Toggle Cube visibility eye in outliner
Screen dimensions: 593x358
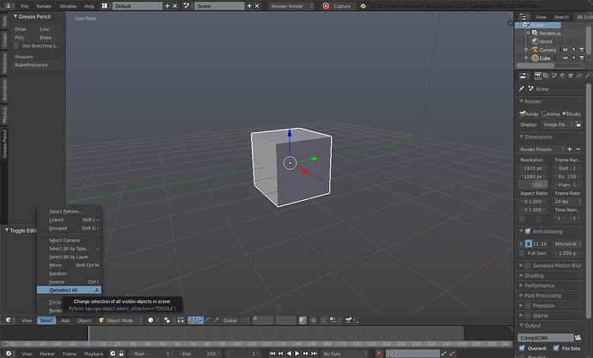coord(565,58)
